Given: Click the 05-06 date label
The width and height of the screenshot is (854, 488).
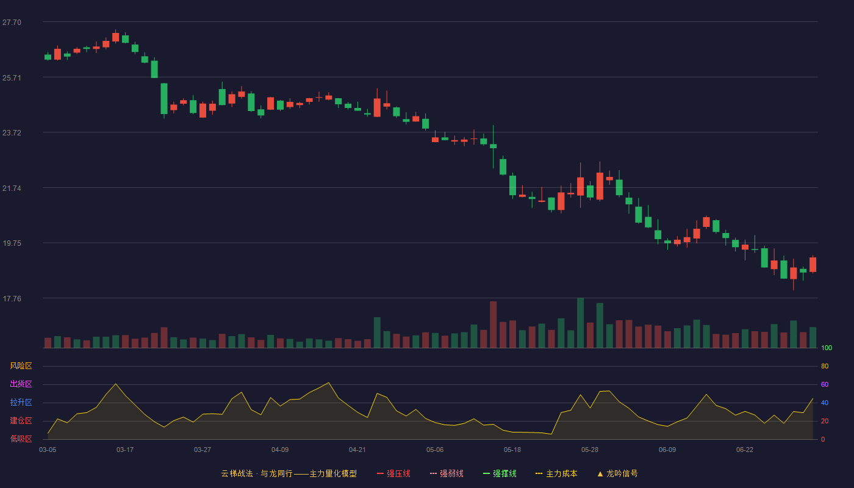Looking at the screenshot, I should [435, 450].
